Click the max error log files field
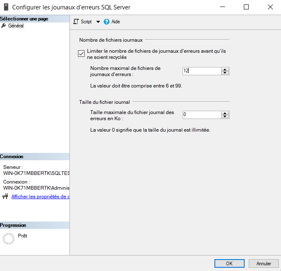The height and width of the screenshot is (271, 281). click(x=201, y=71)
